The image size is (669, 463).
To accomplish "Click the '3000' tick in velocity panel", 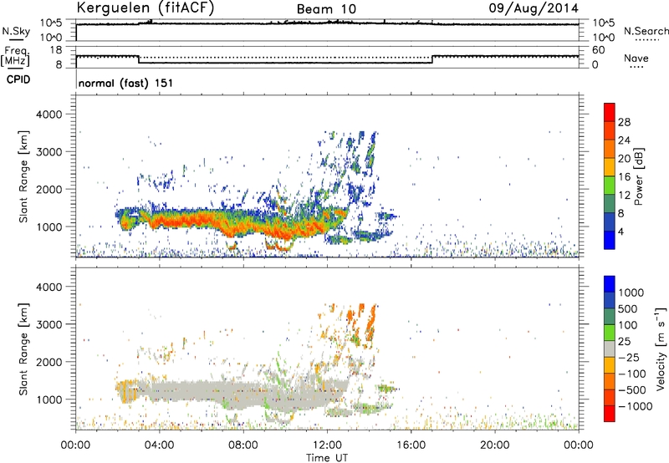I will click(49, 324).
